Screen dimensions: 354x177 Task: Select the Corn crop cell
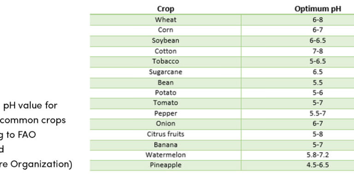click(x=165, y=30)
